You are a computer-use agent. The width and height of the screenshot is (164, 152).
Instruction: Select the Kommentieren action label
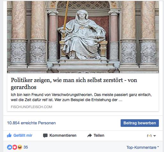(x=63, y=135)
